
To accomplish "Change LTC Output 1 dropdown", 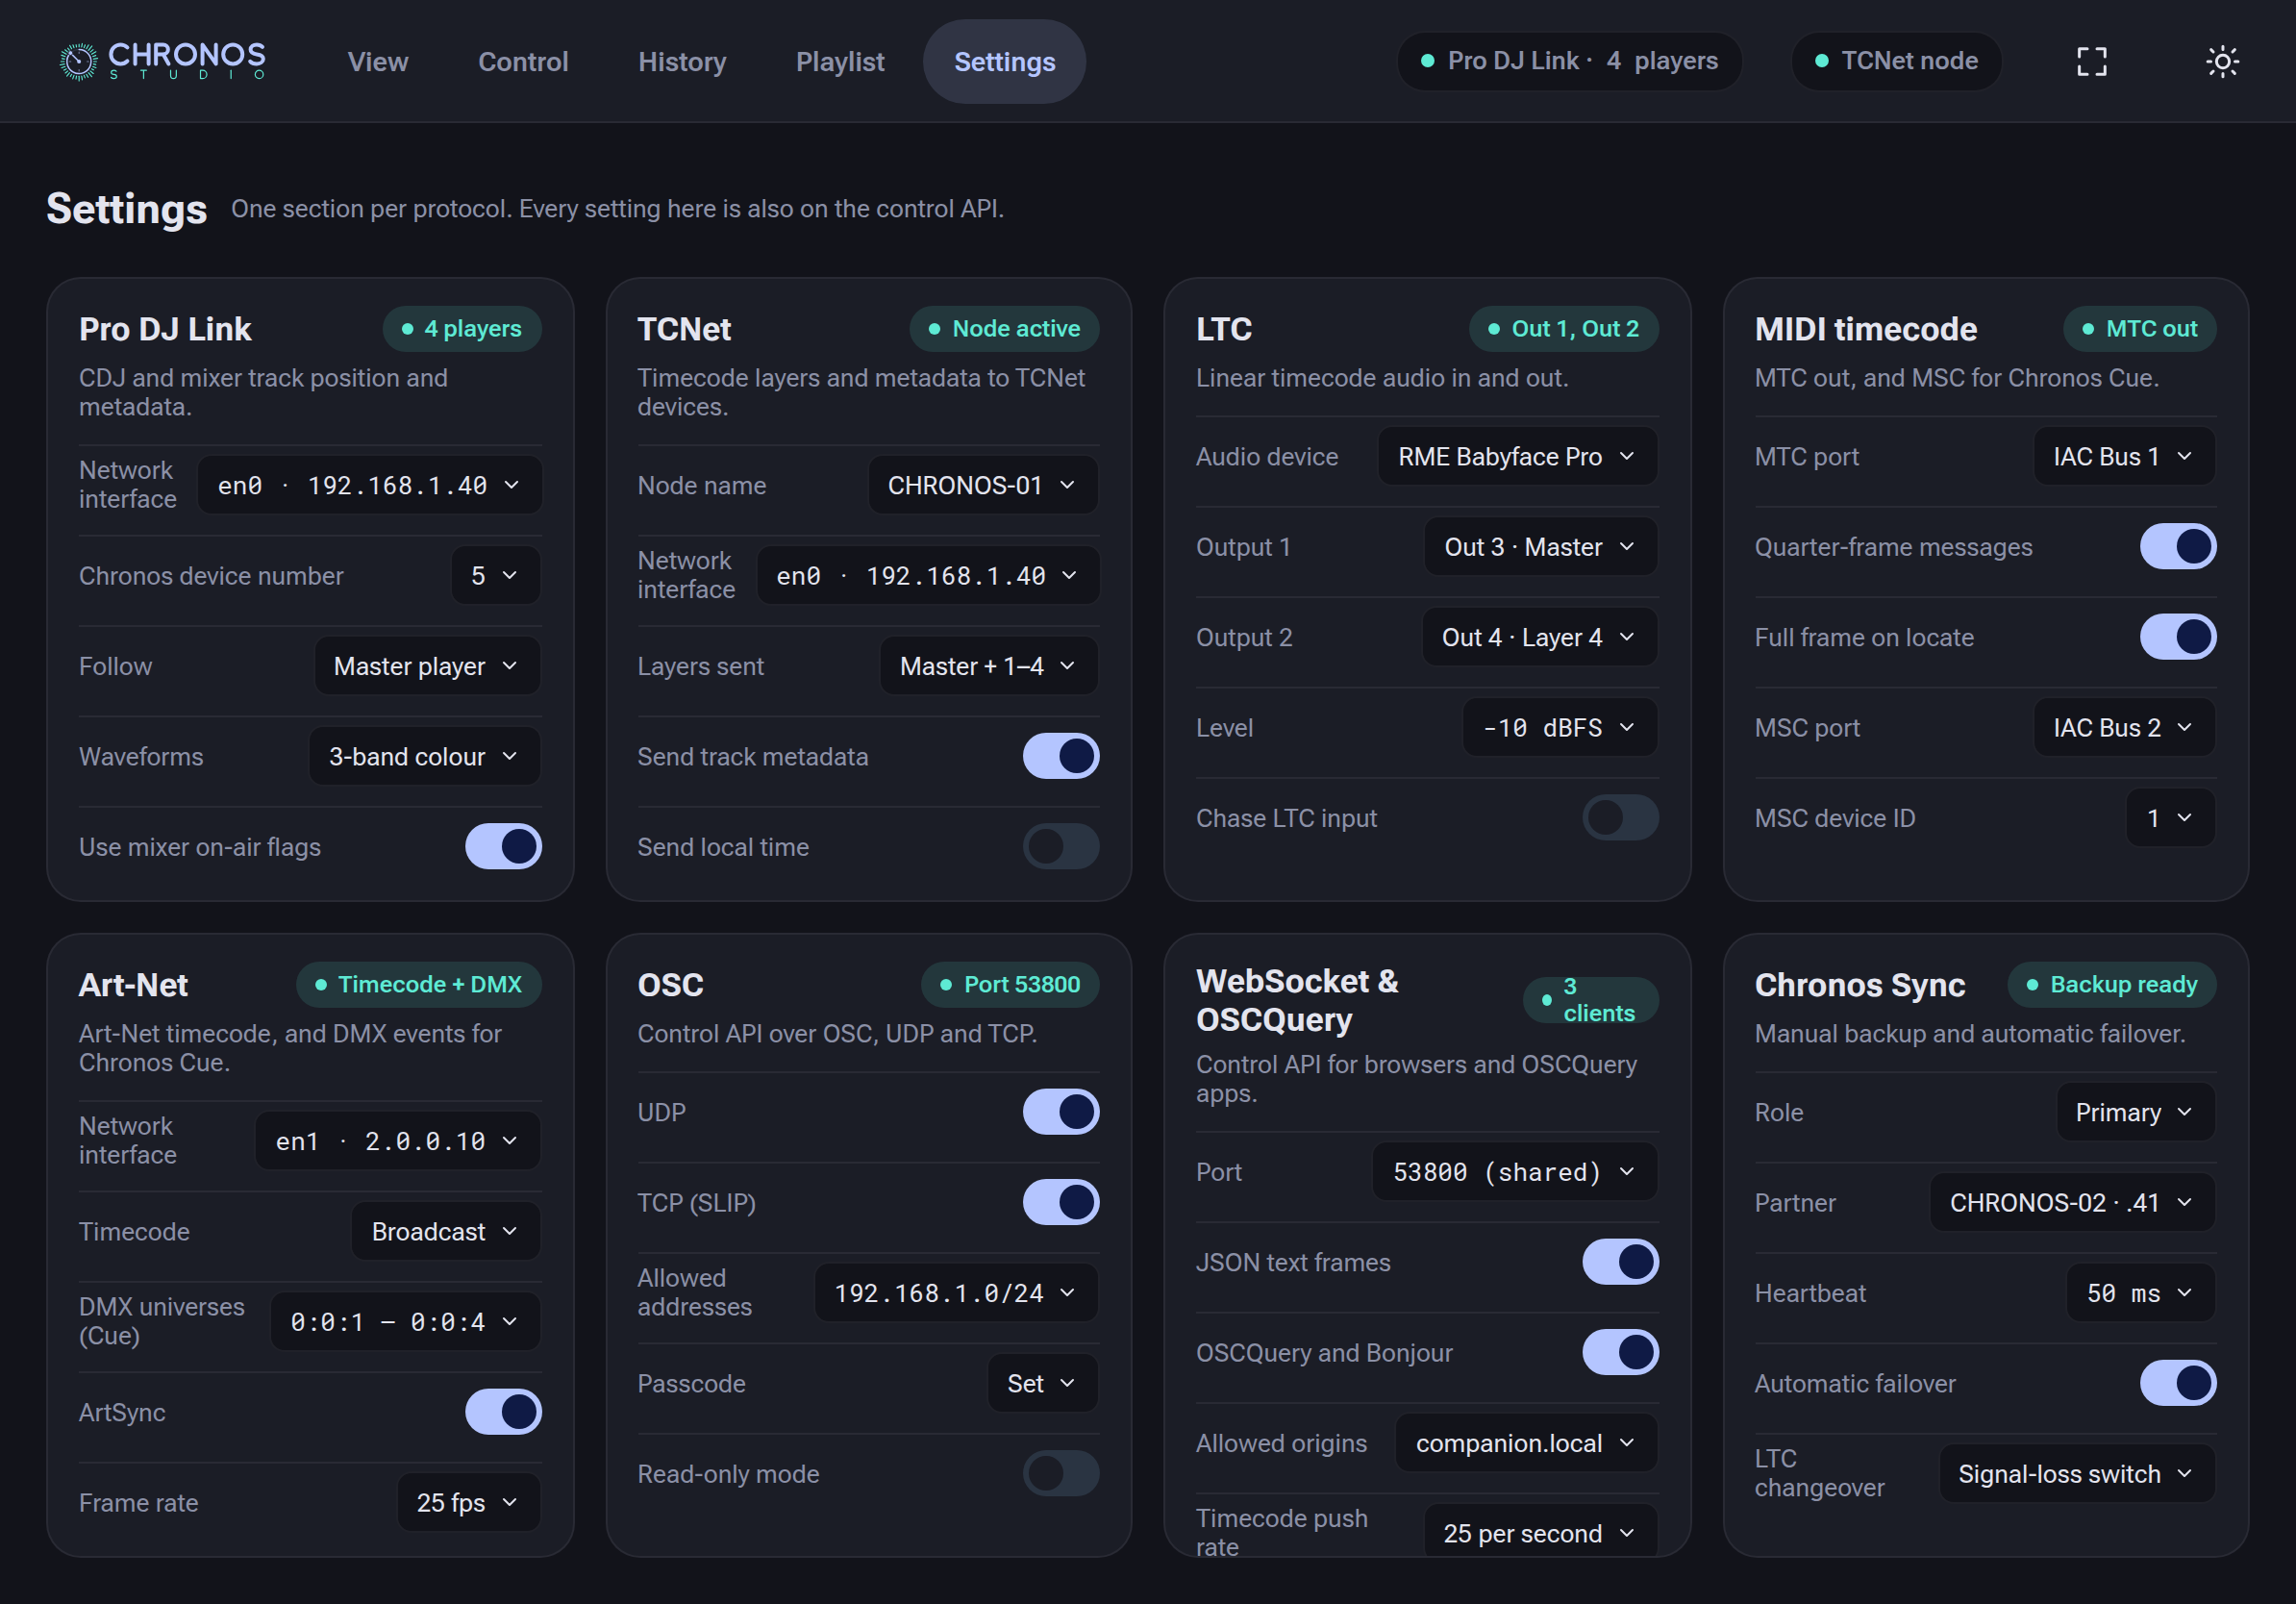I will point(1541,547).
